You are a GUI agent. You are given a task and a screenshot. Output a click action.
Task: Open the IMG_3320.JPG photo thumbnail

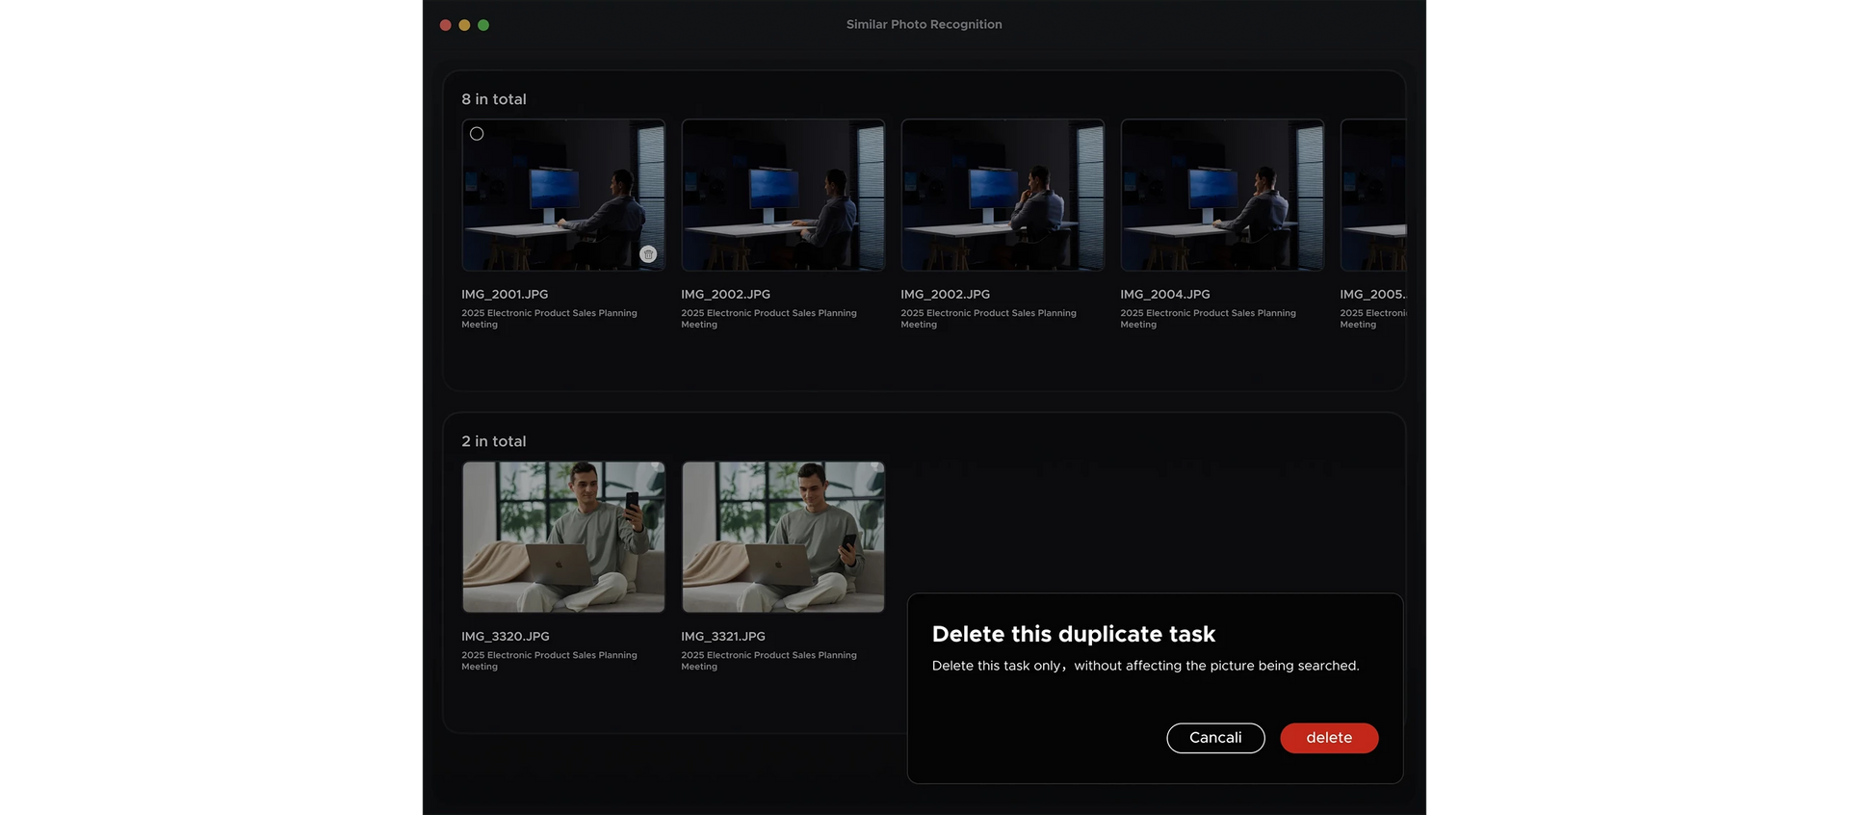coord(563,537)
